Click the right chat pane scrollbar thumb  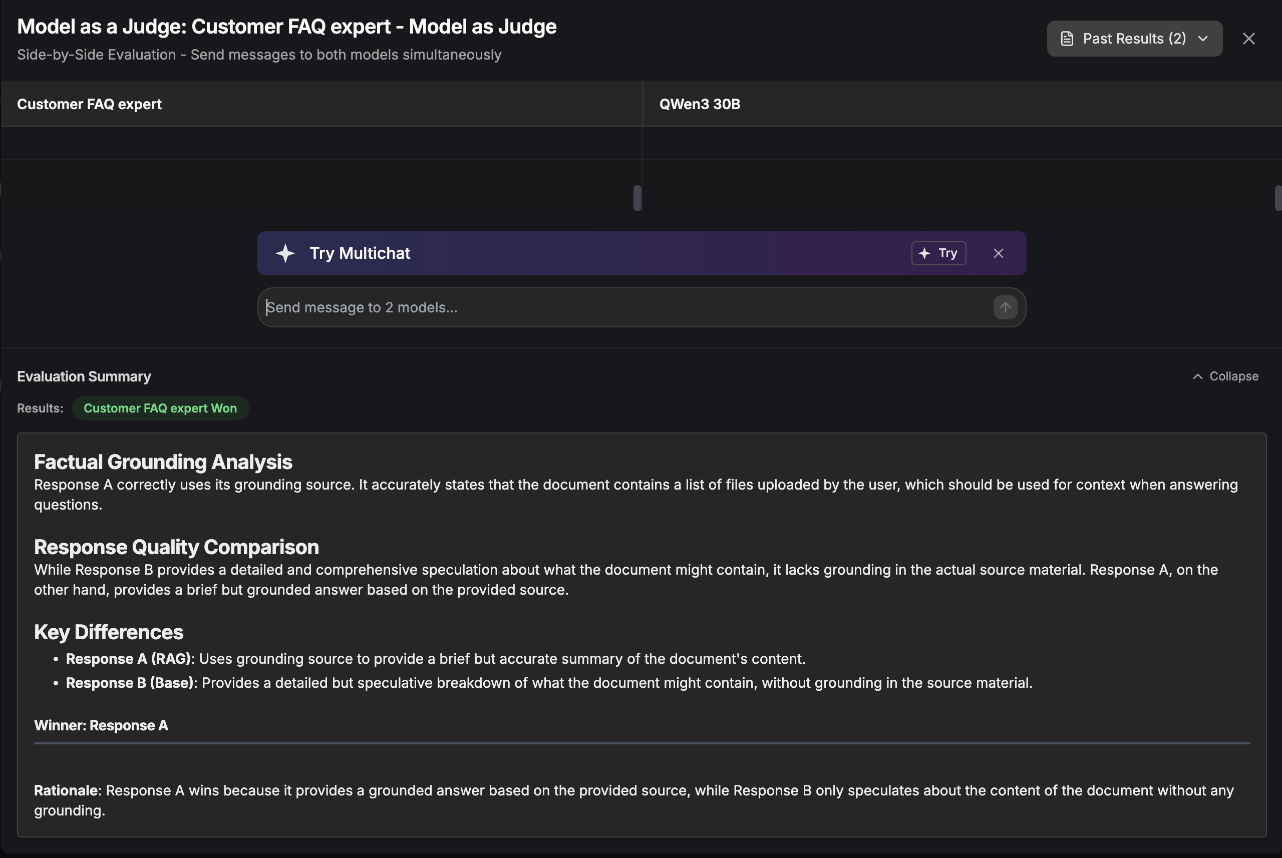(1277, 198)
